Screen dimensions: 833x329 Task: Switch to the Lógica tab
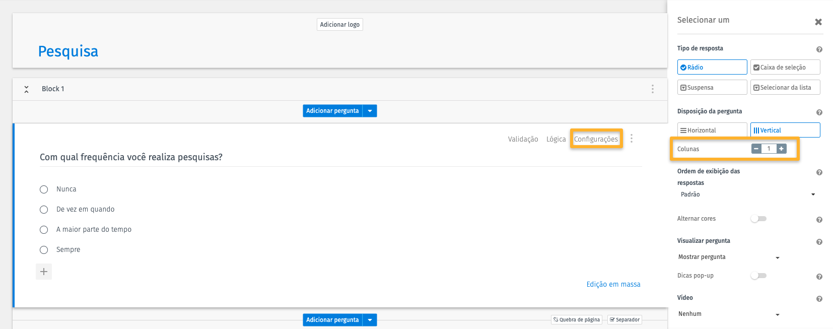coord(556,139)
